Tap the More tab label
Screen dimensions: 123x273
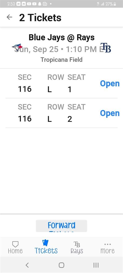pos(107,251)
